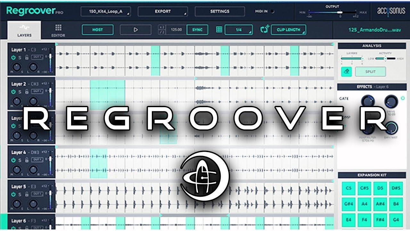Viewport: 410px width, 231px height.
Task: Open Layer 2 OUT 1 output selector
Action: pyautogui.click(x=37, y=91)
